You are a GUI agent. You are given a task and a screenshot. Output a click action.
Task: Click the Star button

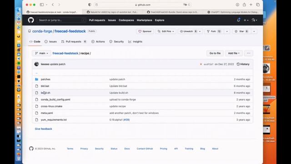pyautogui.click(x=241, y=31)
